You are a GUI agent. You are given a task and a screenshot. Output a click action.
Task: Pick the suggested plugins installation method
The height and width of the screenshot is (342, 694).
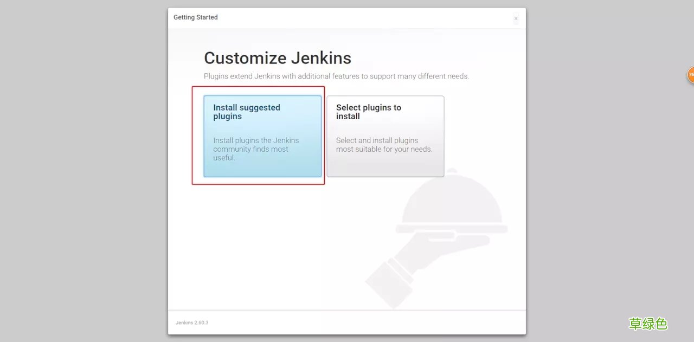tap(262, 135)
